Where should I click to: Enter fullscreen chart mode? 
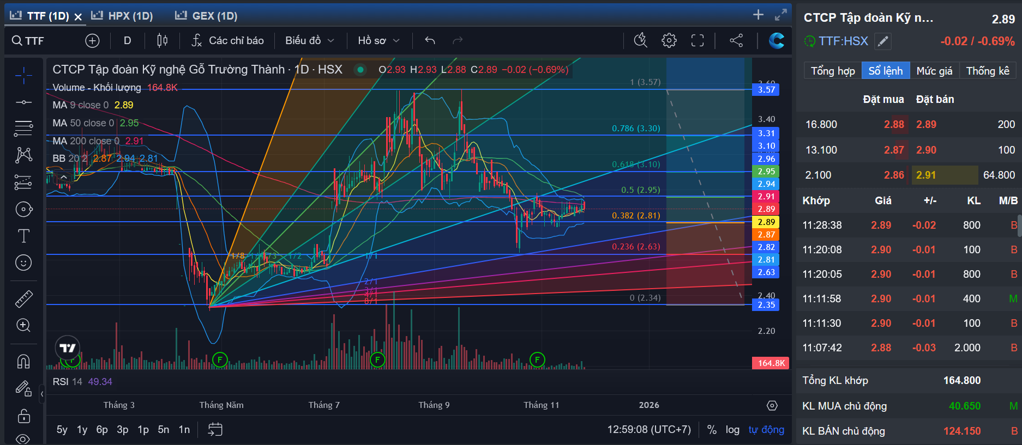[x=698, y=41]
